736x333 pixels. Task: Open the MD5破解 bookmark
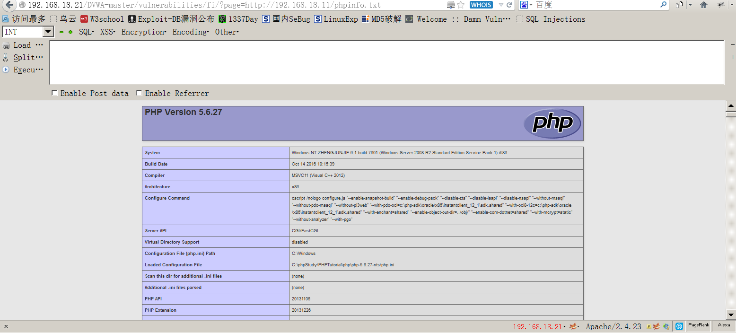[x=381, y=19]
